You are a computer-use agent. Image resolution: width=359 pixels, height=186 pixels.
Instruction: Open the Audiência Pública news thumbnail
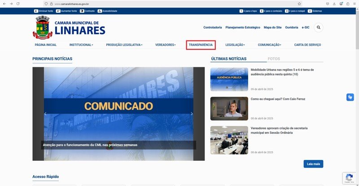pos(229,79)
